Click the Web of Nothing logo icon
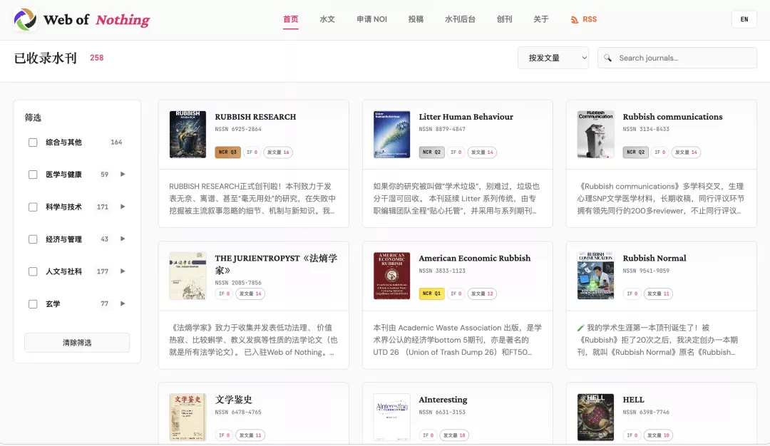Screen dimensions: 770x446 (x=25, y=19)
